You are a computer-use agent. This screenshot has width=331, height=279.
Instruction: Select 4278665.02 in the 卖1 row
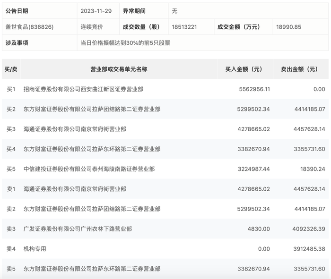tap(254, 189)
